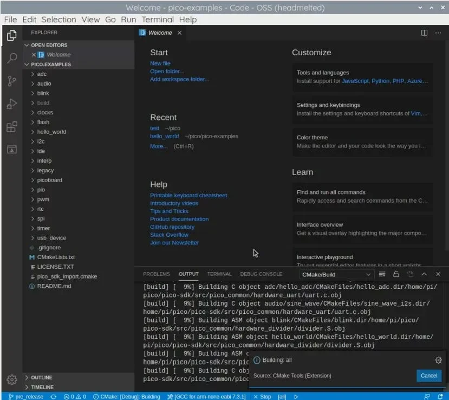
Task: Change the GCC arm-none-eabi kit
Action: (207, 397)
